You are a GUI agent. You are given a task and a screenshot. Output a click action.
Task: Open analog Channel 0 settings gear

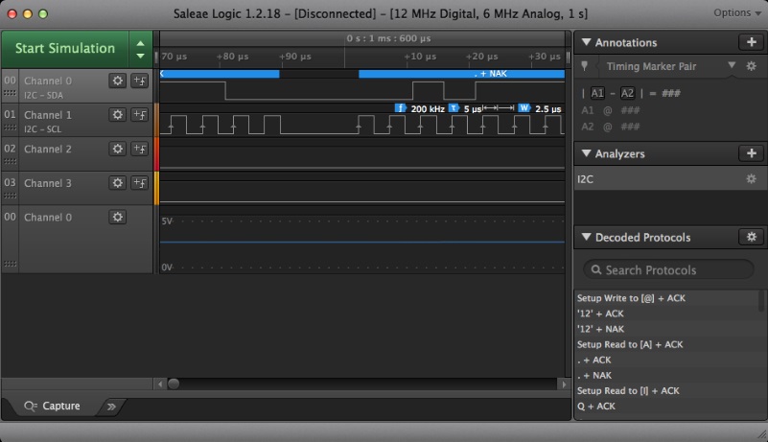[118, 217]
